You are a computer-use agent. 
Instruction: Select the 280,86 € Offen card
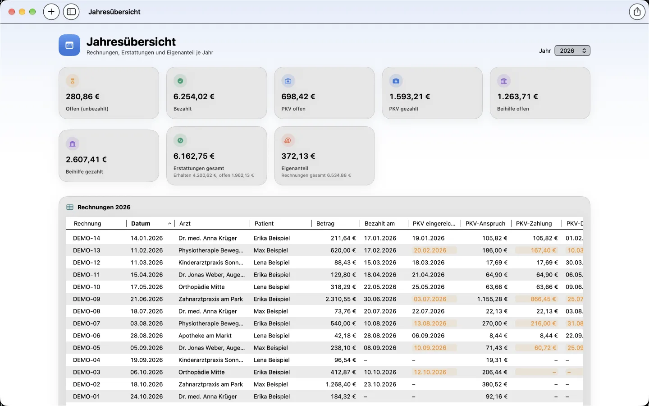109,93
